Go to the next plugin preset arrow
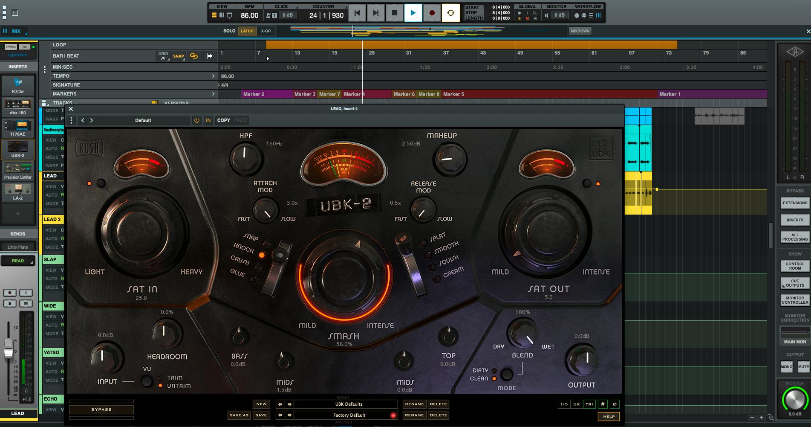Image resolution: width=811 pixels, height=427 pixels. 91,120
